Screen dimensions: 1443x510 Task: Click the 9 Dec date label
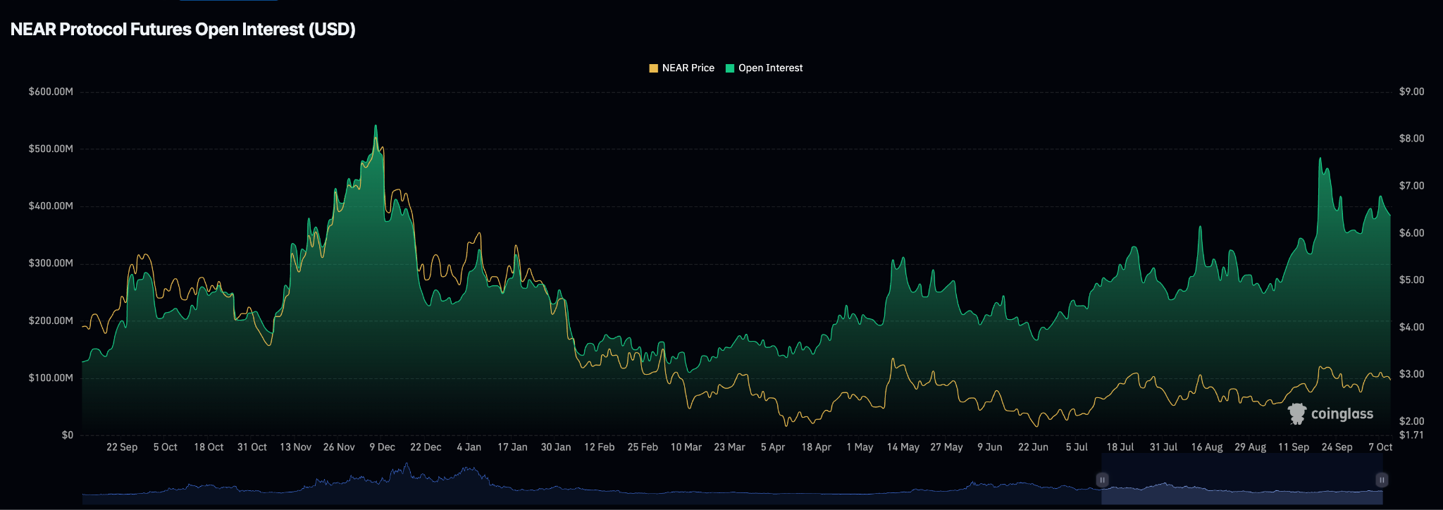click(x=382, y=447)
